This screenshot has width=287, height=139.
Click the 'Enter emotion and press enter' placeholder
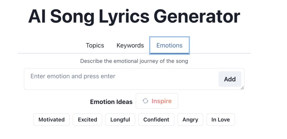point(73,76)
